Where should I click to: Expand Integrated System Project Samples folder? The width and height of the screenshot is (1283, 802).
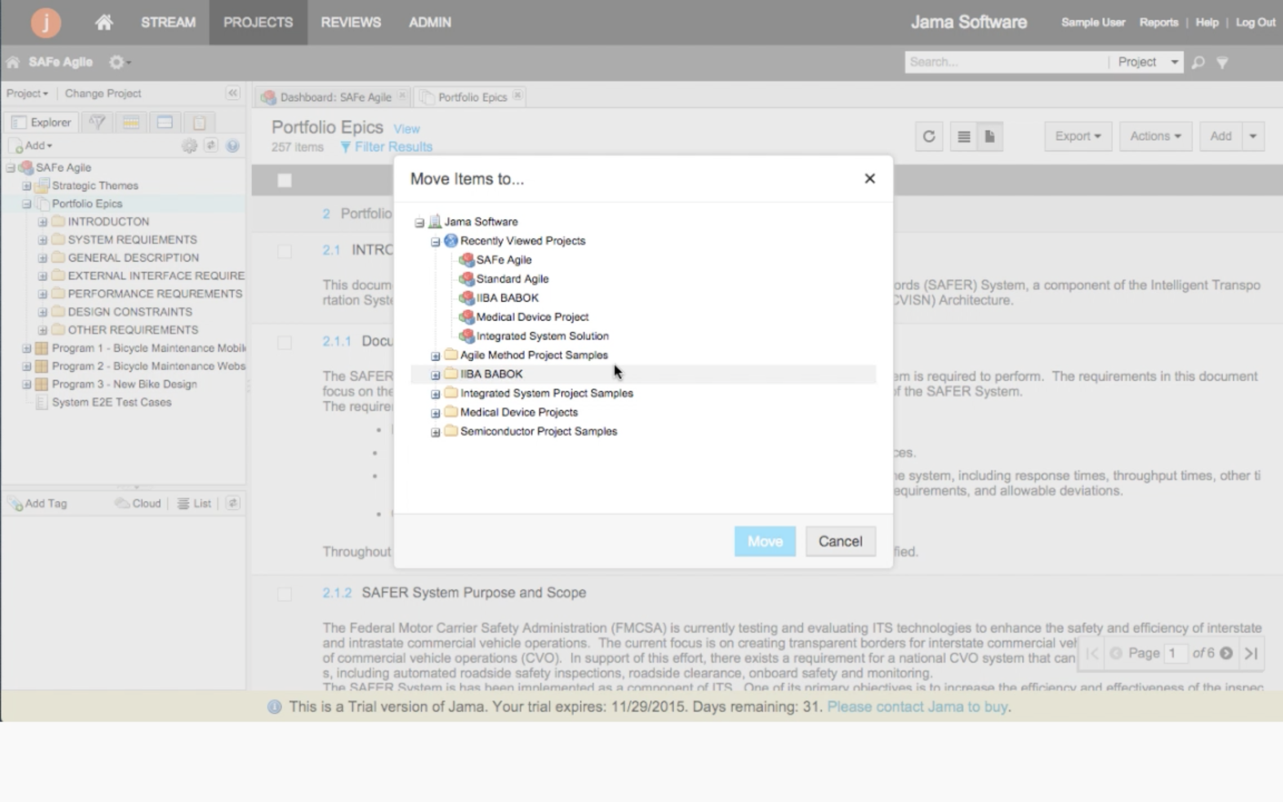435,394
